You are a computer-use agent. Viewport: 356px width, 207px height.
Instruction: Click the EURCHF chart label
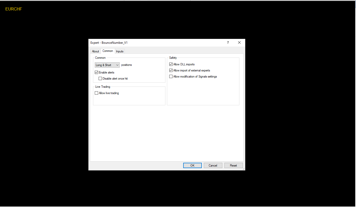(x=14, y=9)
